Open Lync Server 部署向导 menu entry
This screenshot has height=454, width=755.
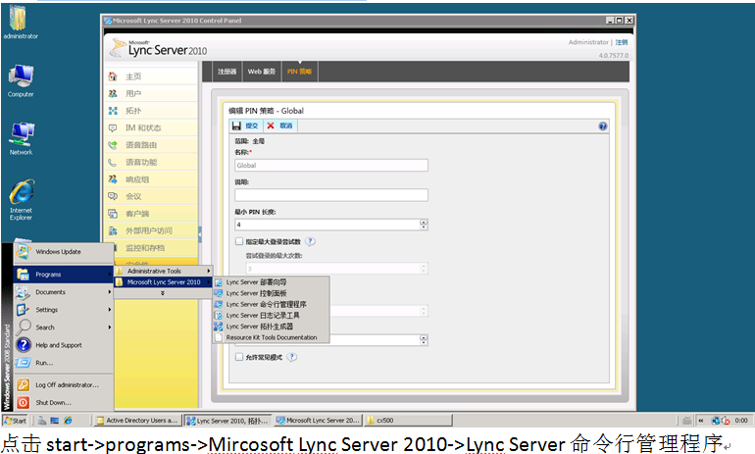pyautogui.click(x=272, y=282)
